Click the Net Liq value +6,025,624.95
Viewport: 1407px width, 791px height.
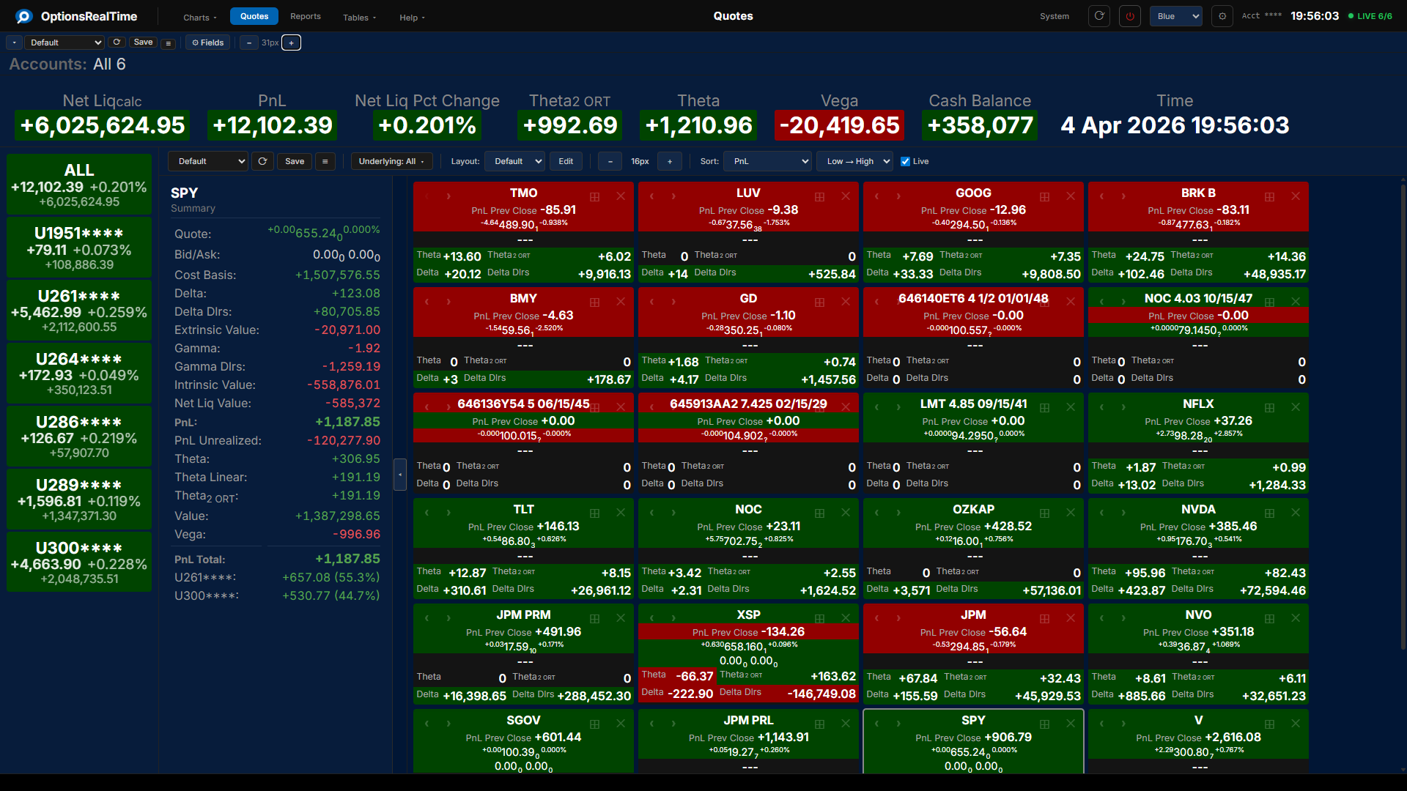point(103,125)
